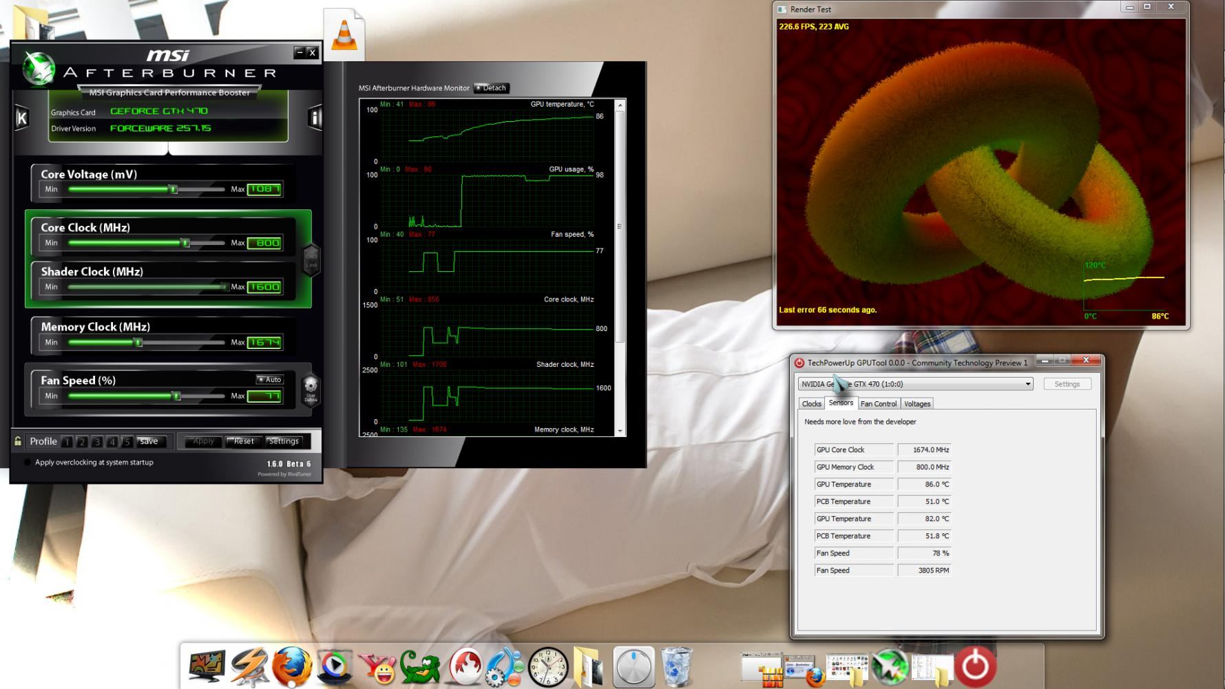The image size is (1225, 689).
Task: Click the Fan Speed value field 77
Action: [264, 396]
